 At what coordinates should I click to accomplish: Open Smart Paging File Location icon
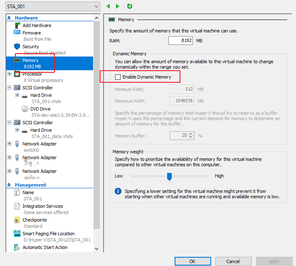coord(17,234)
